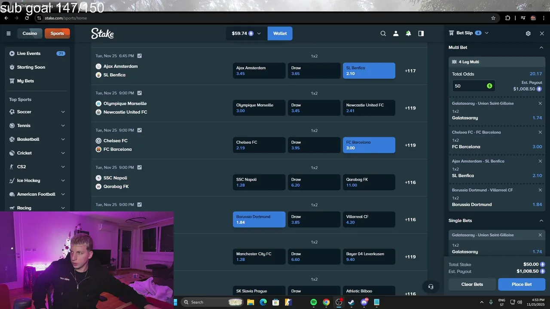Remove Galatasaray leg from multi bet
This screenshot has width=550, height=309.
[x=540, y=103]
